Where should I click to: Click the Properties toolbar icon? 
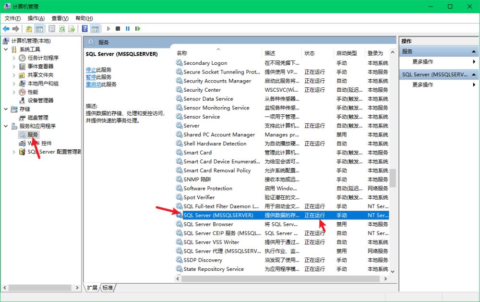tap(52, 29)
